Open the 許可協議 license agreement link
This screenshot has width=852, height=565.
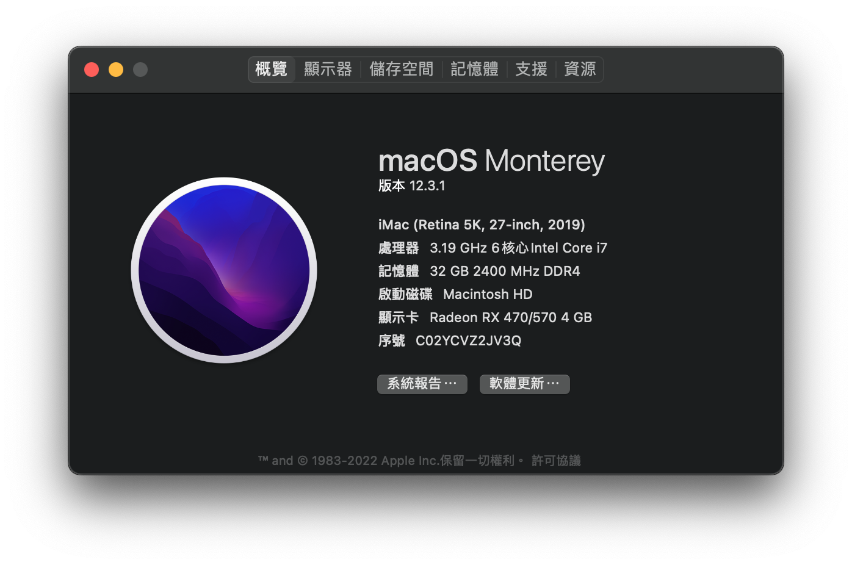[556, 461]
